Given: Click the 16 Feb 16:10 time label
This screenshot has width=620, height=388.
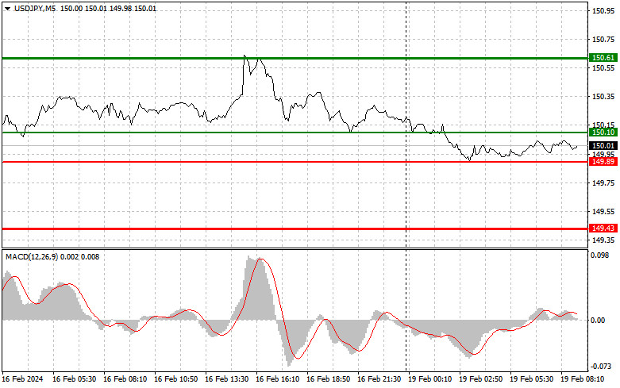Looking at the screenshot, I should pos(278,379).
